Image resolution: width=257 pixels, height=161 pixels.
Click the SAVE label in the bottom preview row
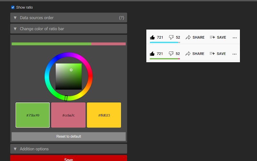221,54
